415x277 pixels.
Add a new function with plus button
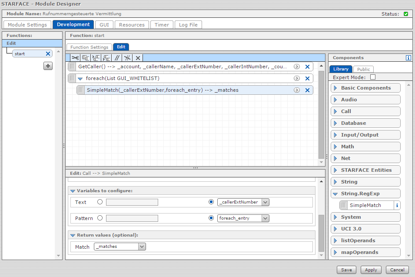click(48, 66)
